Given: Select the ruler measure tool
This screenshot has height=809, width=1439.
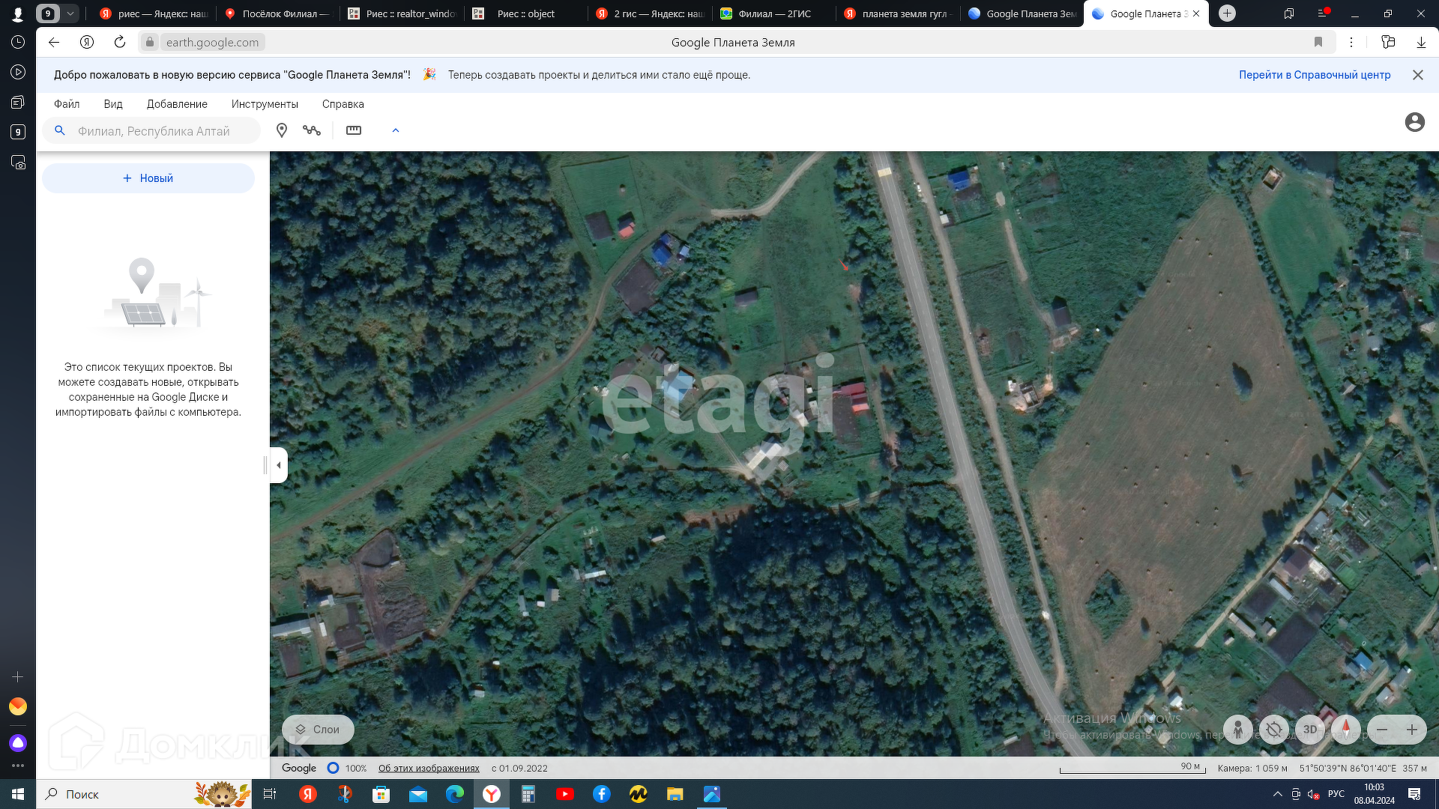Looking at the screenshot, I should [354, 130].
